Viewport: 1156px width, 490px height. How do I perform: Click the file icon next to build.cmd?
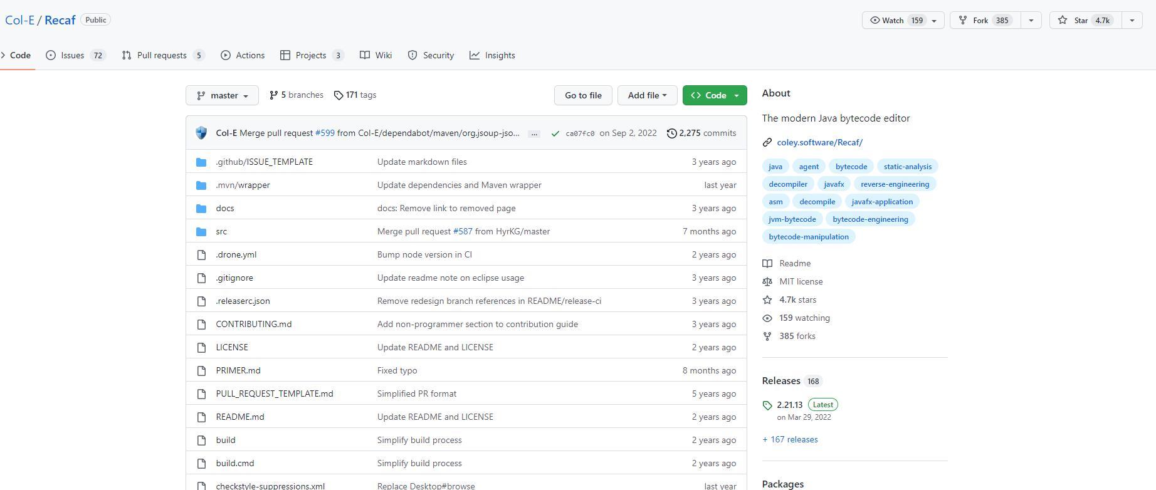pyautogui.click(x=201, y=464)
